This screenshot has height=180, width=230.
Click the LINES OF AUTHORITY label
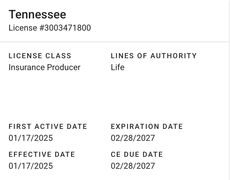click(154, 56)
